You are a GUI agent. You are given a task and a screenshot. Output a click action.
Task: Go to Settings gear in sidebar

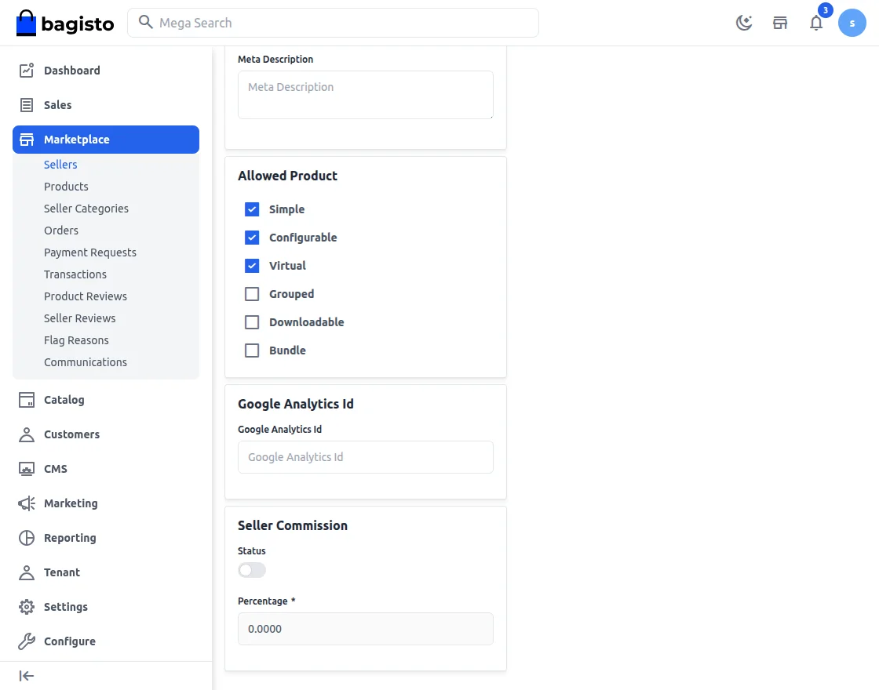coord(65,607)
